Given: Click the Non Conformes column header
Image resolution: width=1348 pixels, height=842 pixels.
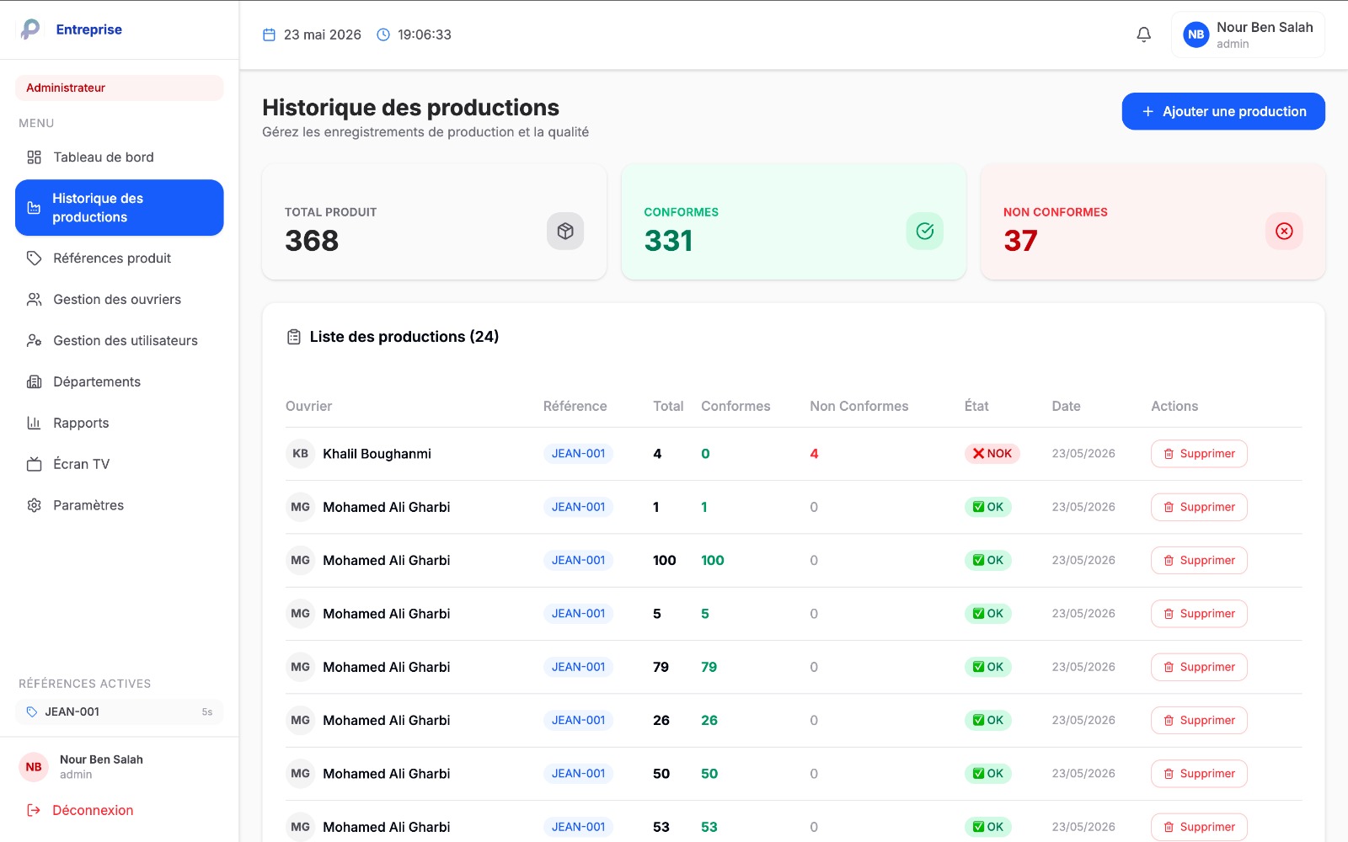Looking at the screenshot, I should click(859, 406).
